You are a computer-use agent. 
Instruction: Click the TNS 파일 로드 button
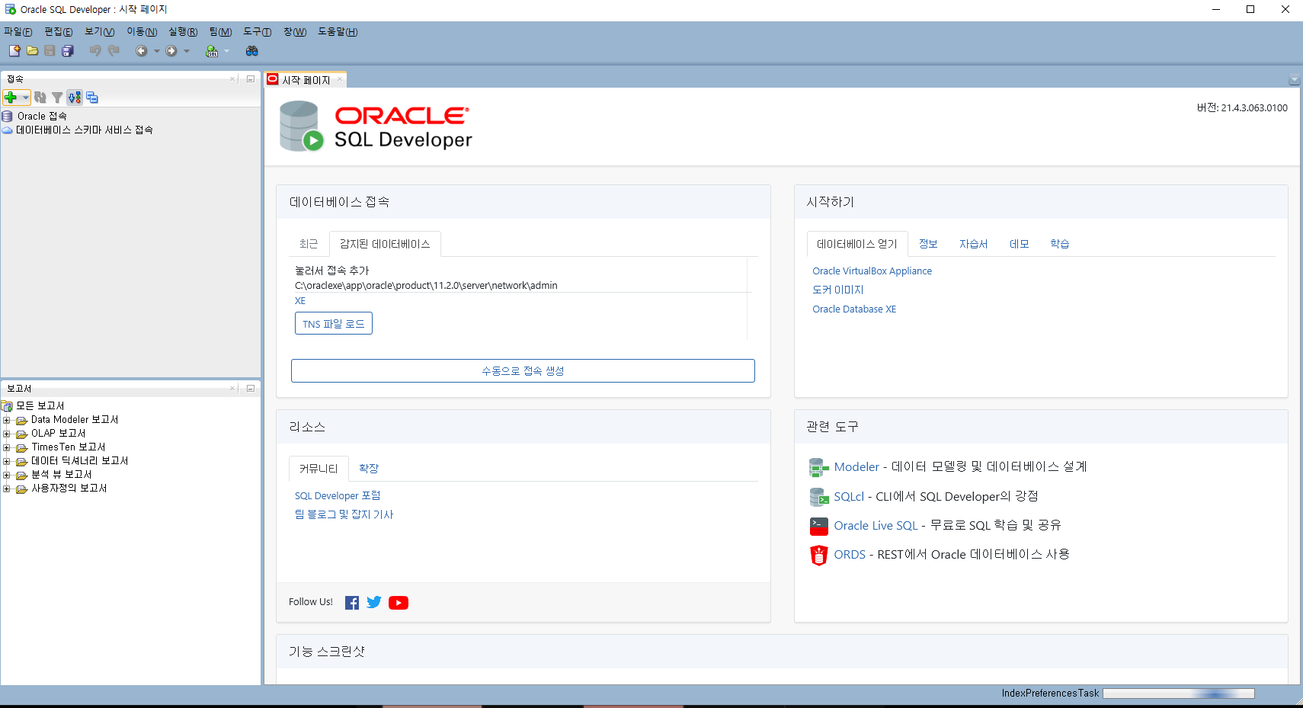point(334,324)
